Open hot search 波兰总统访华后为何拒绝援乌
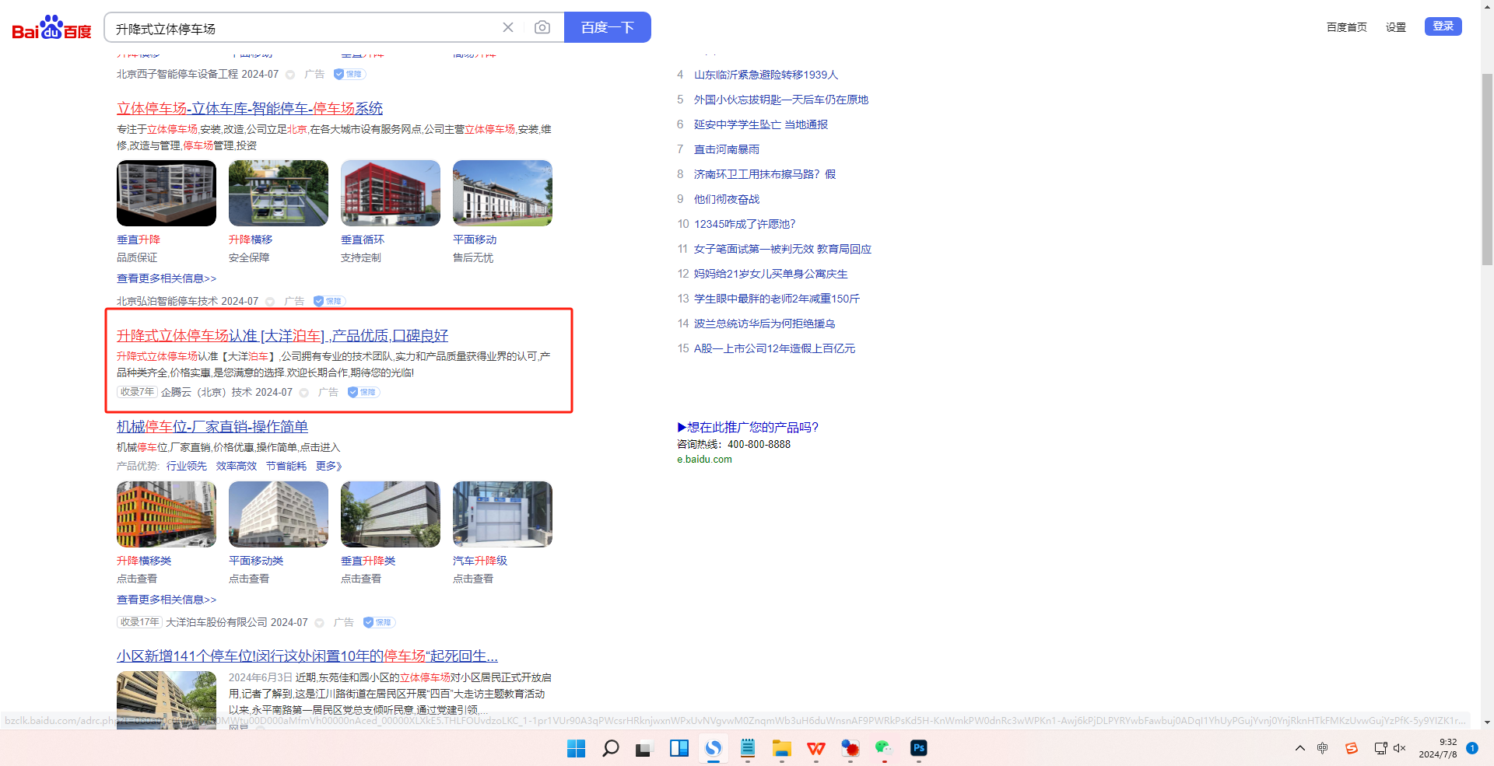The height and width of the screenshot is (766, 1494). (x=765, y=324)
